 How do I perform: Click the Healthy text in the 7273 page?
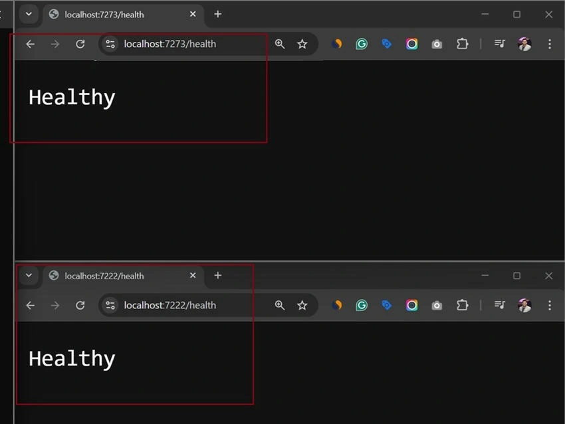tap(72, 98)
